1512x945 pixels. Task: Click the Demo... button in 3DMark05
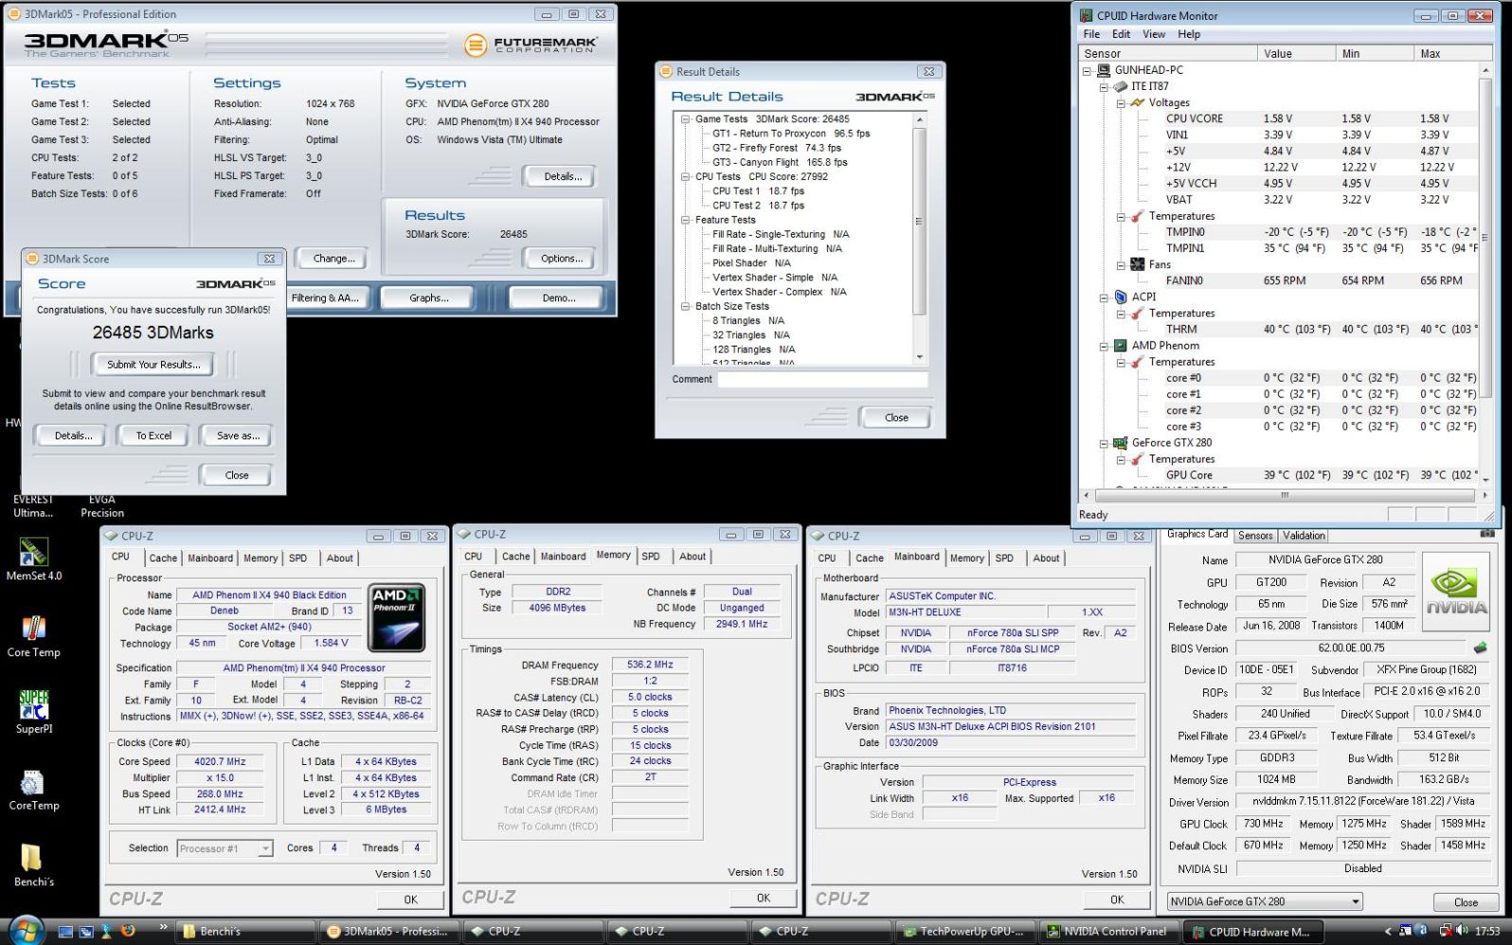pyautogui.click(x=559, y=297)
